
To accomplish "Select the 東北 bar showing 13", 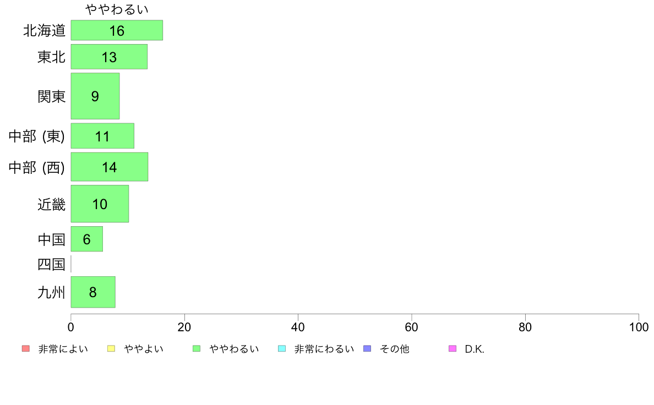I will tap(109, 57).
